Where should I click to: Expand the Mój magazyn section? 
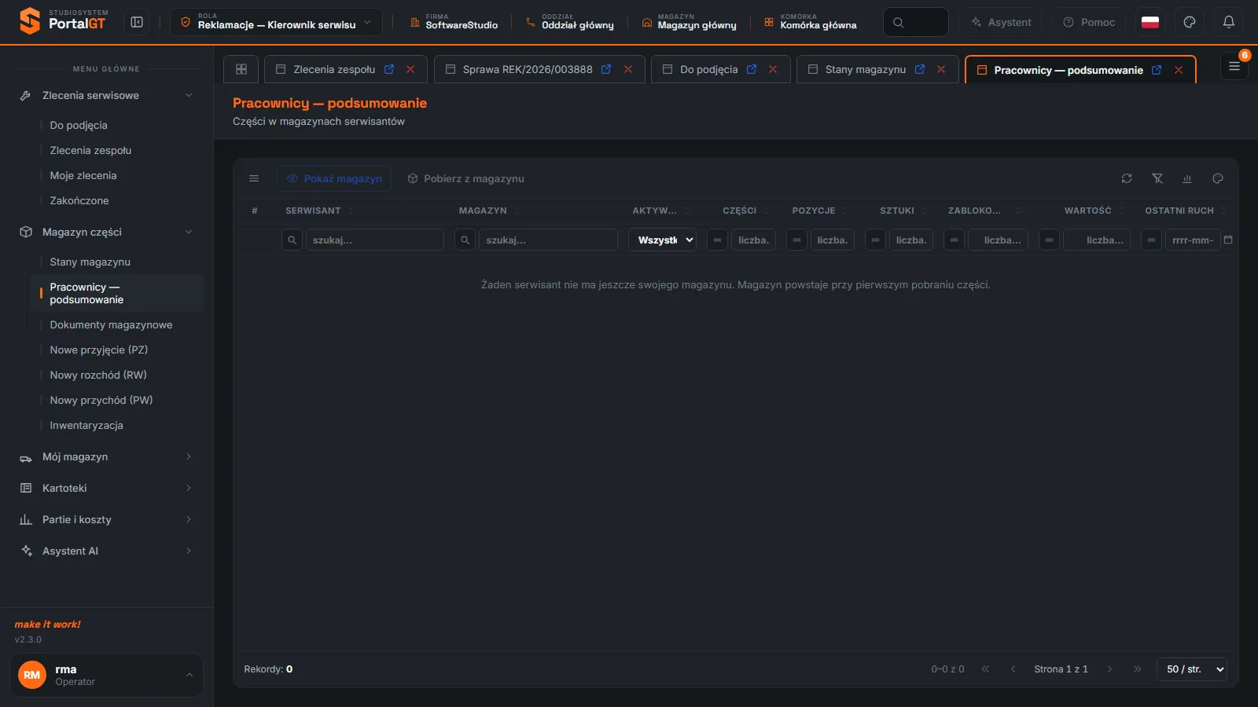click(107, 457)
